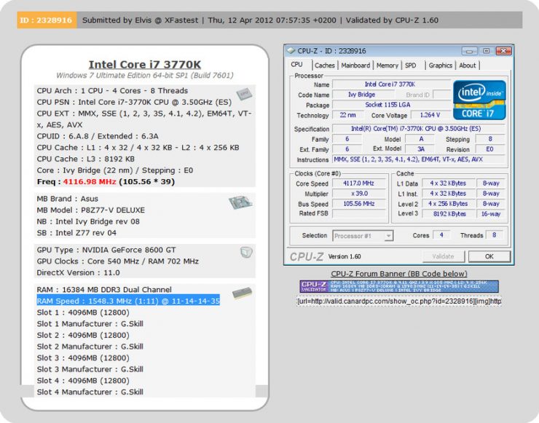
Task: Click the CPU-Z Forum Banner link
Action: pos(398,274)
